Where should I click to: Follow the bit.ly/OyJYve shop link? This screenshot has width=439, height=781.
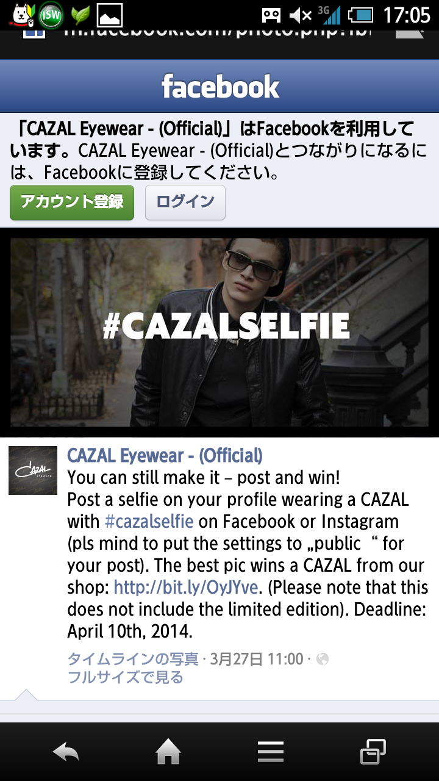click(187, 588)
